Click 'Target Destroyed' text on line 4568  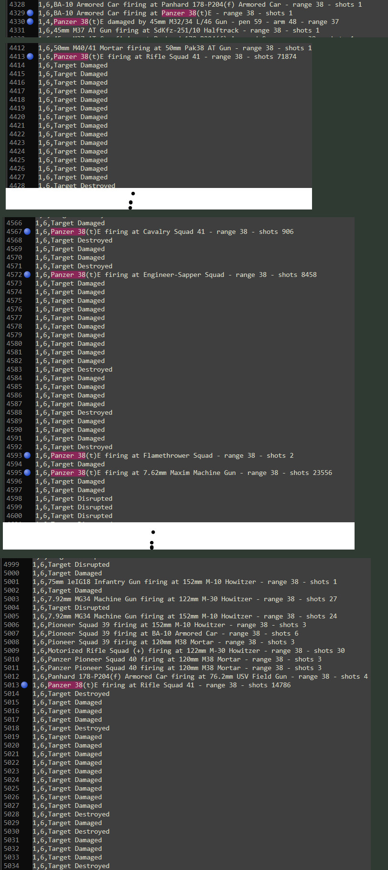81,240
